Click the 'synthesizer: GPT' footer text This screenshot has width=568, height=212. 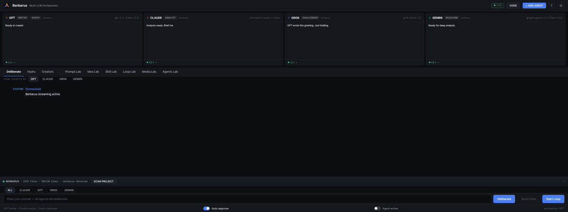[554, 208]
